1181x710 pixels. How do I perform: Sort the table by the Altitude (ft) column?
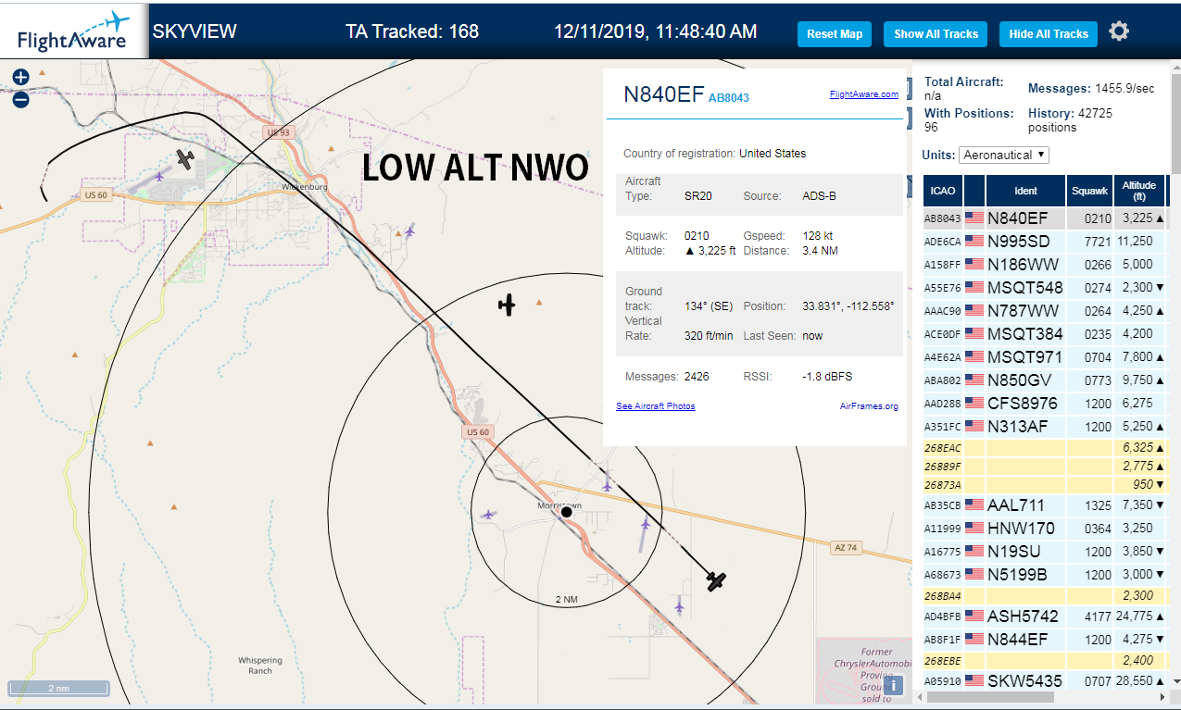1139,191
